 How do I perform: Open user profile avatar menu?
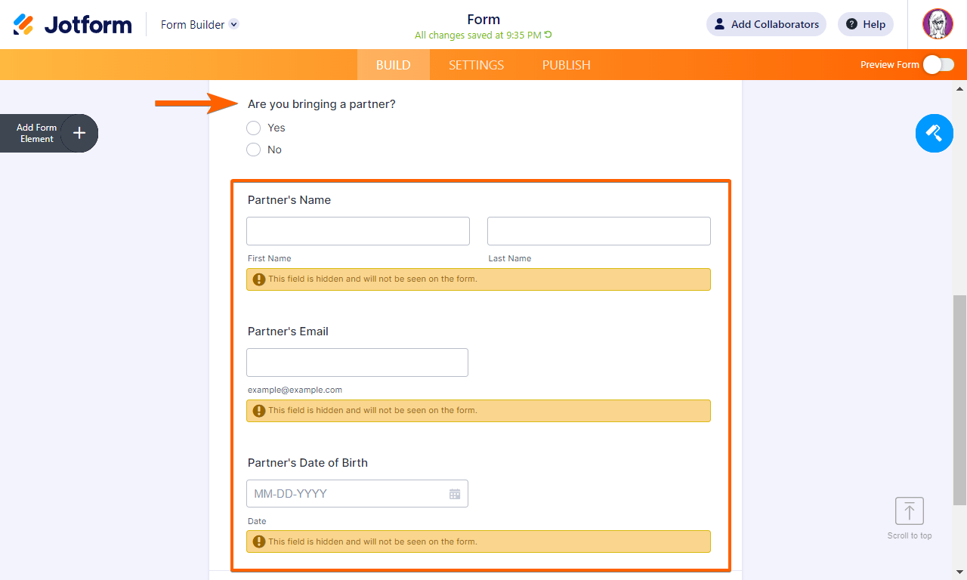click(x=938, y=24)
